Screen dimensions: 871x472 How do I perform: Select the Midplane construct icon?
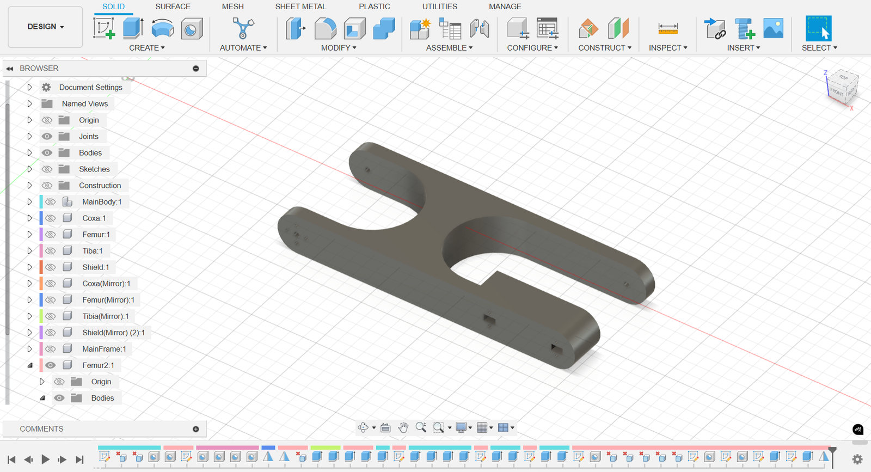click(x=618, y=28)
